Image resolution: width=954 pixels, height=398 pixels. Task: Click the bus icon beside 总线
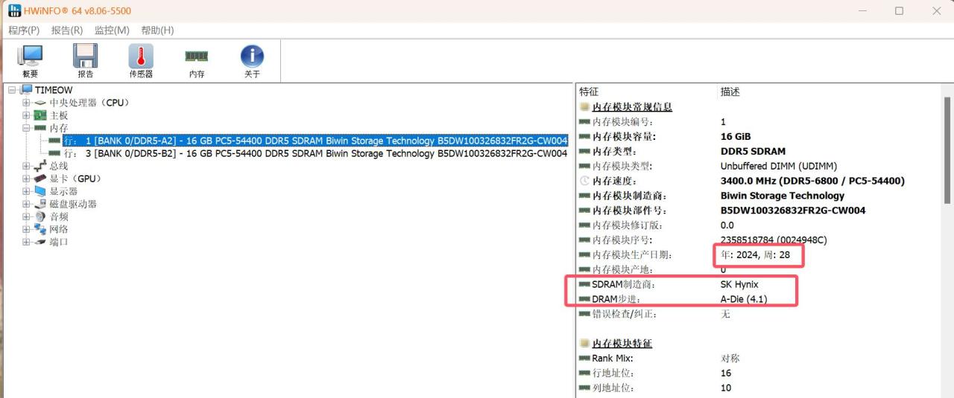click(40, 166)
